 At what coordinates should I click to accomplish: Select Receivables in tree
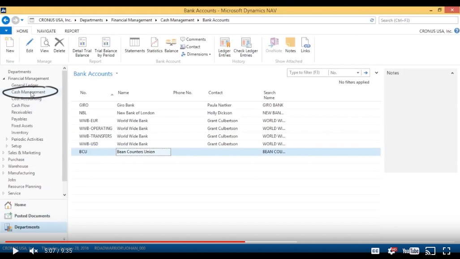coord(21,112)
